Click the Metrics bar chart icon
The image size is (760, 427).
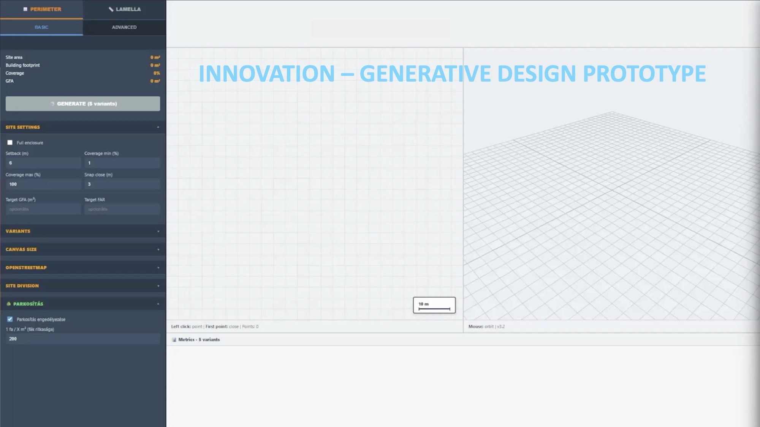[174, 340]
